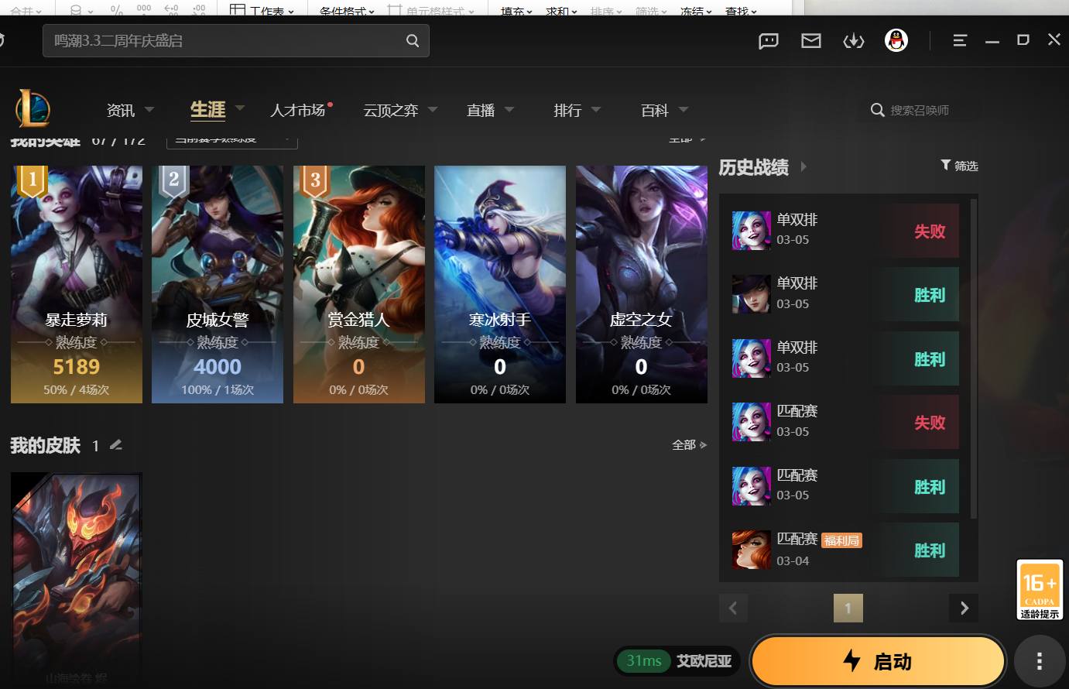Open the 皮城女警 hero card
Screen dimensions: 1069x689
tap(218, 284)
